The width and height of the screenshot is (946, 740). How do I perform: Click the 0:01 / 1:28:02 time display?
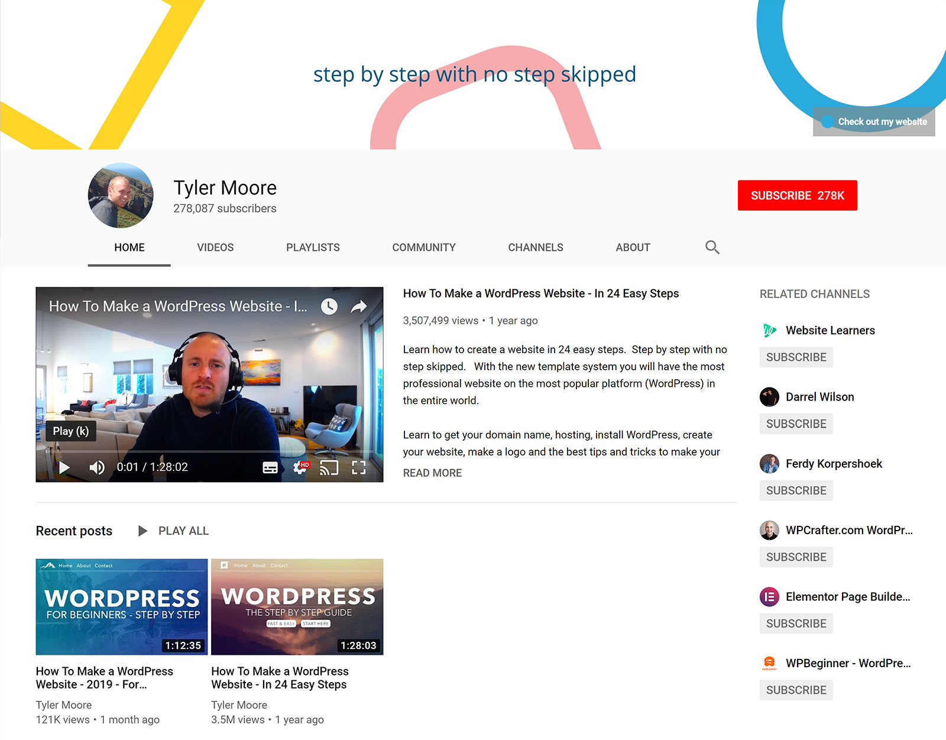click(152, 467)
